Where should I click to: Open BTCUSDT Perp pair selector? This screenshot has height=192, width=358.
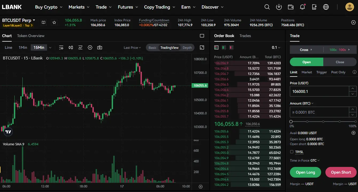coord(19,20)
